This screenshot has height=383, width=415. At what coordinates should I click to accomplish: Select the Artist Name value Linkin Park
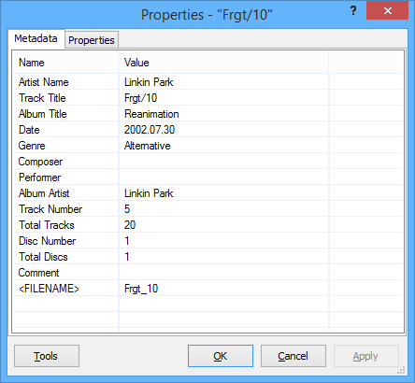click(149, 82)
